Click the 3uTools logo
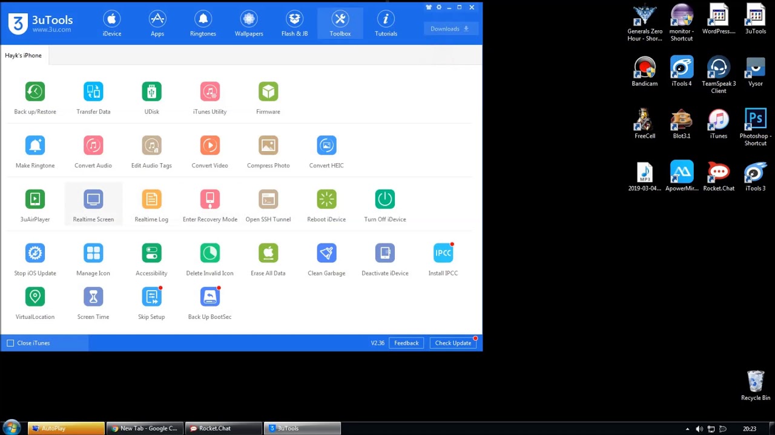This screenshot has width=775, height=435. (41, 24)
